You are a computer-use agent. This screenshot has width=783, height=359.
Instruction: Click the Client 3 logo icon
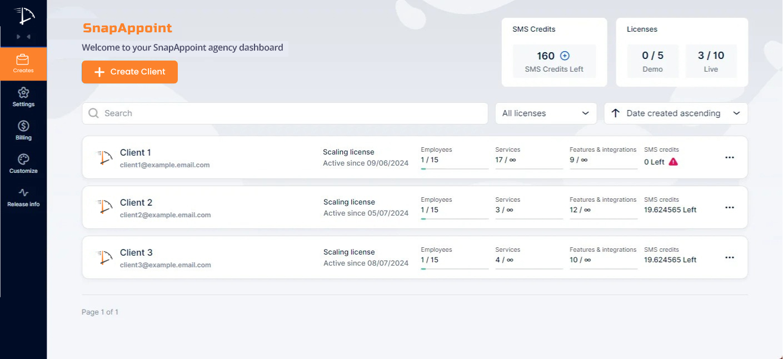104,257
